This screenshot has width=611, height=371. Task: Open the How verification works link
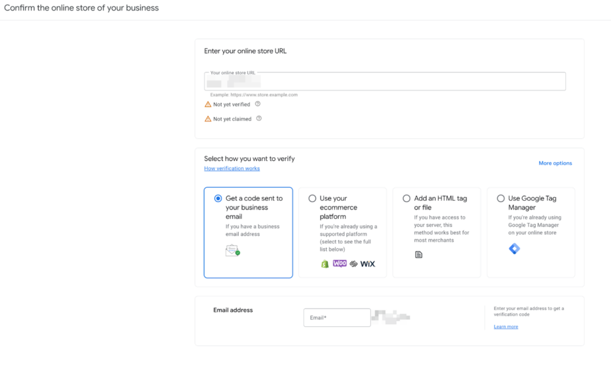click(231, 168)
